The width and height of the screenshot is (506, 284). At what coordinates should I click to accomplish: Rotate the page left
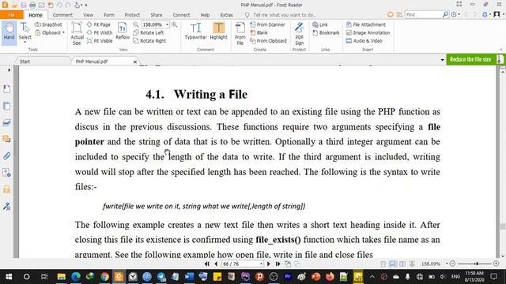(x=149, y=32)
